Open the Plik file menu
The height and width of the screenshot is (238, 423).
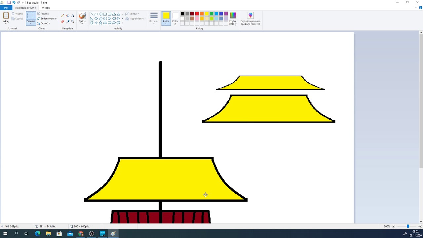[x=6, y=8]
